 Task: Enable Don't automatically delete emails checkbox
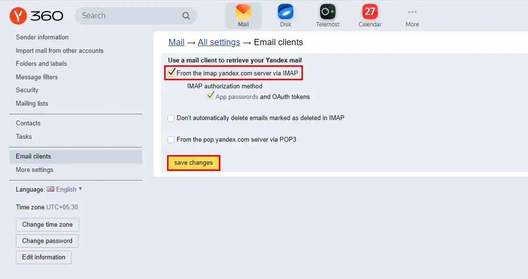pyautogui.click(x=171, y=118)
